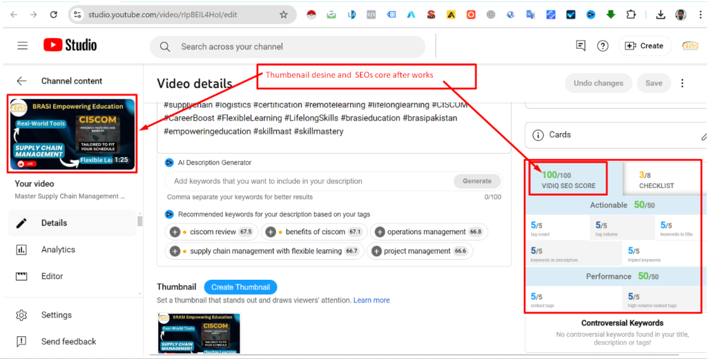This screenshot has width=707, height=359.
Task: Open Settings in the sidebar
Action: tap(56, 315)
